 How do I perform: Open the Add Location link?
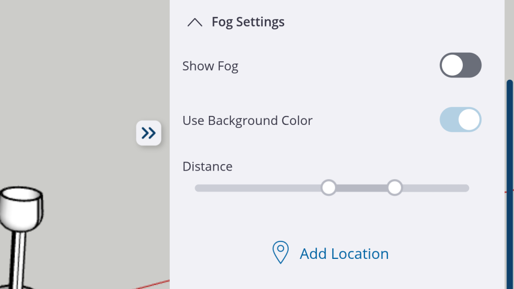point(344,254)
